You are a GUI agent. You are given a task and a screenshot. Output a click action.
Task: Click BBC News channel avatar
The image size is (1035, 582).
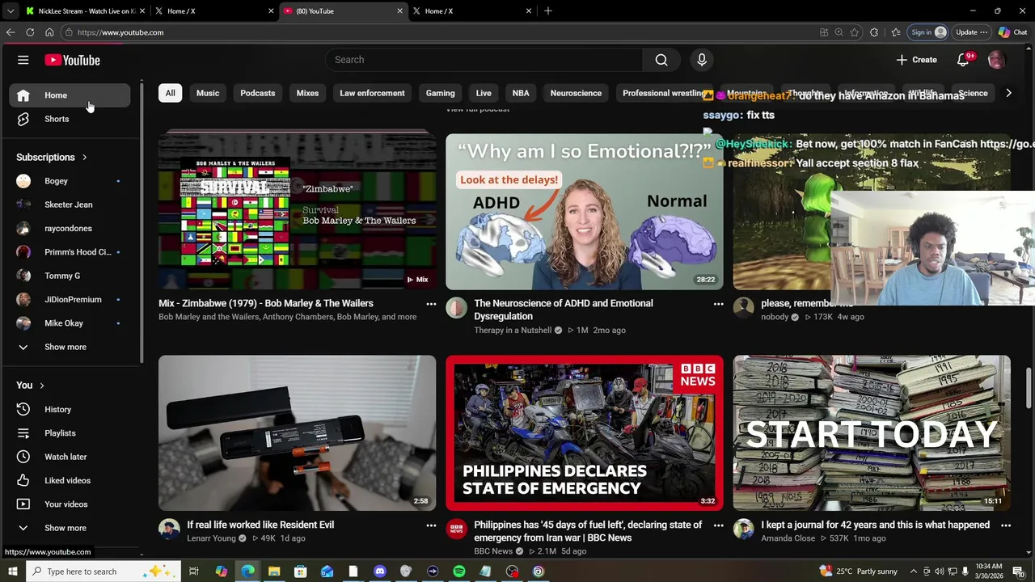[457, 529]
